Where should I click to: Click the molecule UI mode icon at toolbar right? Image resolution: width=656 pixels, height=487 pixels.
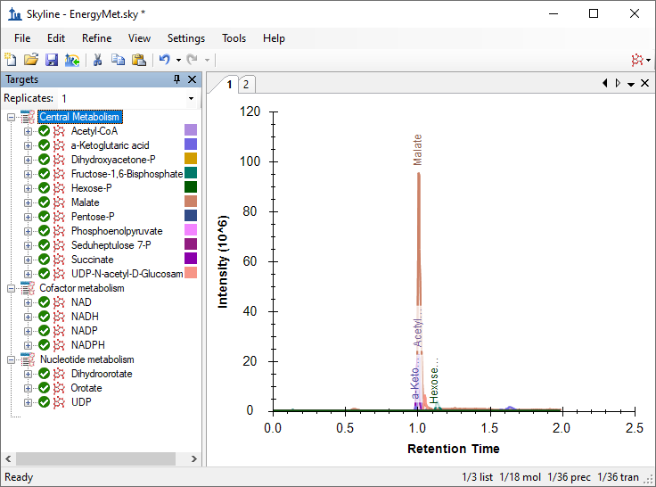tap(637, 60)
